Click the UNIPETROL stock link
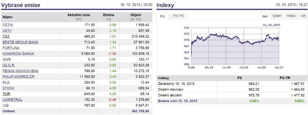This screenshot has width=308, height=115. tap(12, 99)
